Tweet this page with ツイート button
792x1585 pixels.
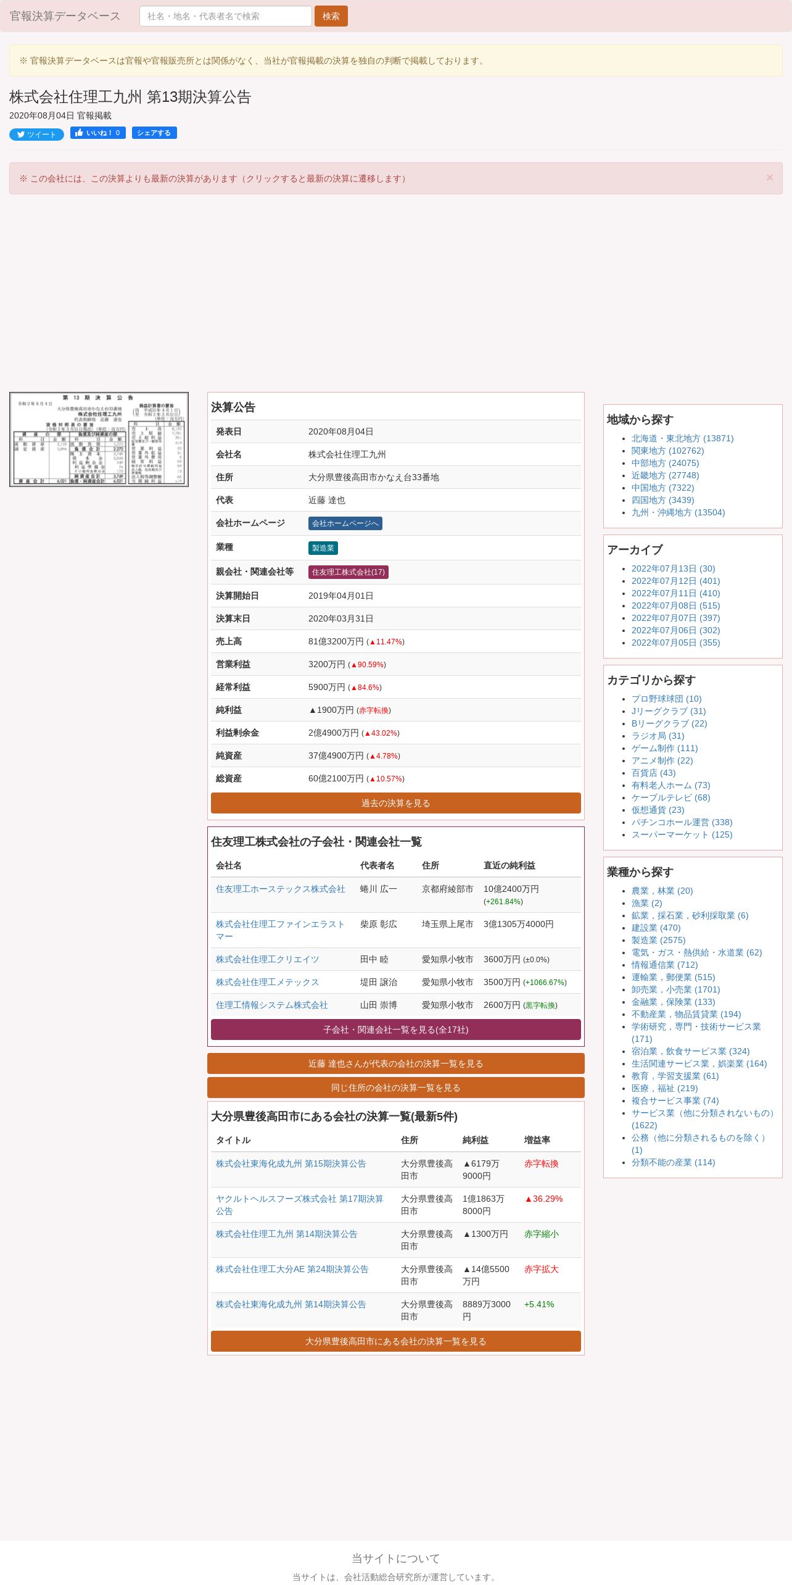(36, 135)
